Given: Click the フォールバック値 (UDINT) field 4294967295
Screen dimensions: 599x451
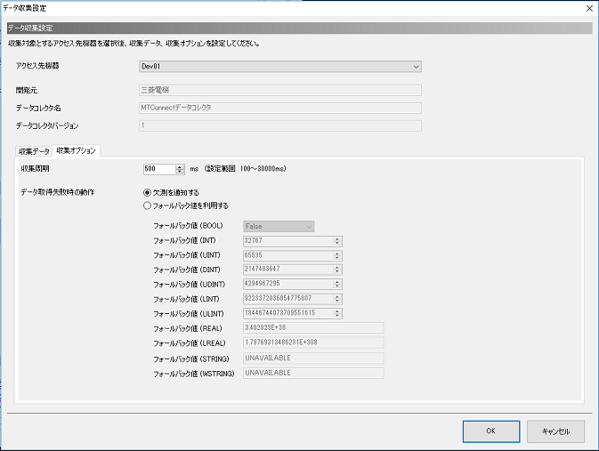Looking at the screenshot, I should click(288, 284).
